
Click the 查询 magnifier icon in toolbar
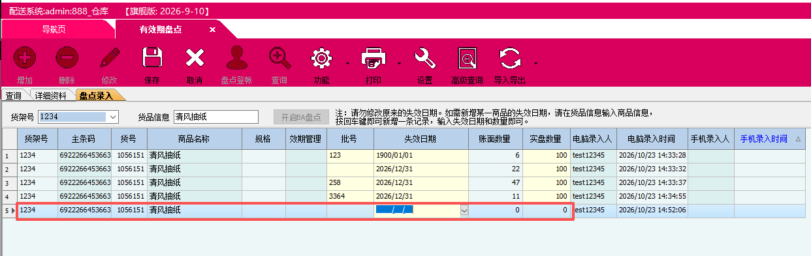[x=279, y=58]
